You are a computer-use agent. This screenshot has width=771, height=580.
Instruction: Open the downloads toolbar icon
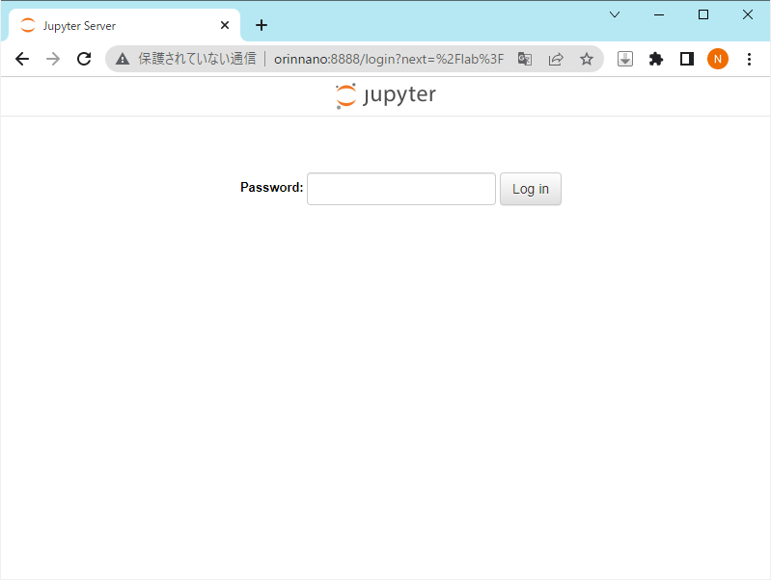pyautogui.click(x=625, y=59)
